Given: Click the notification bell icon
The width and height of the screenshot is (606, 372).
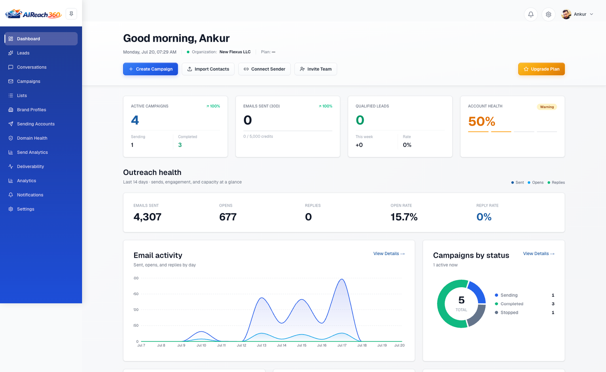Looking at the screenshot, I should click(x=531, y=14).
